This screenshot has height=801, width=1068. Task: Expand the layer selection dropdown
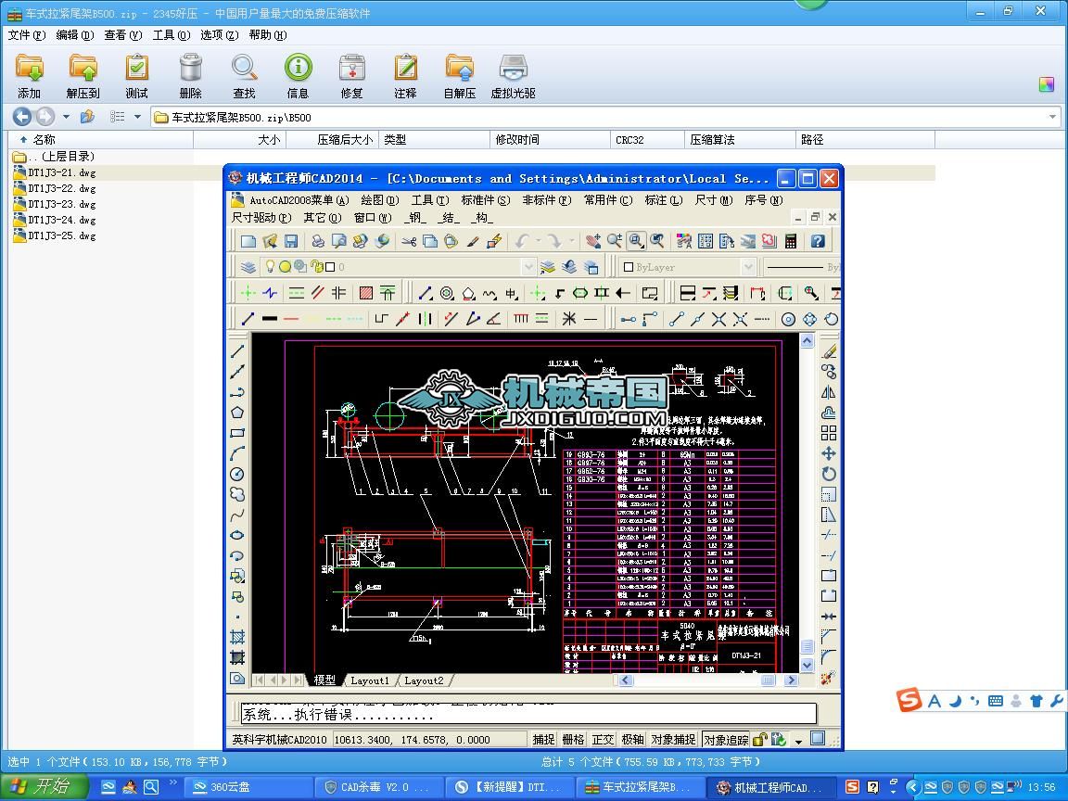(x=528, y=267)
